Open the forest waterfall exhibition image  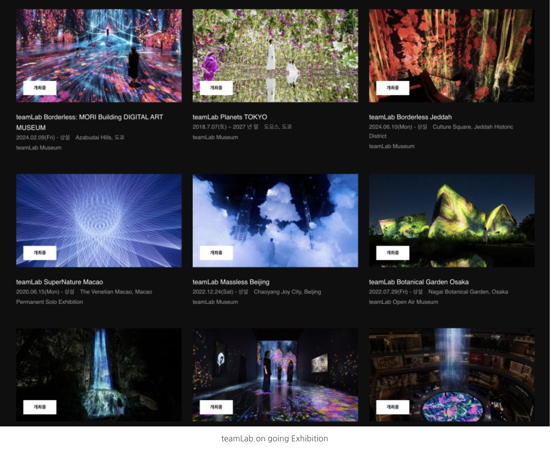(99, 375)
